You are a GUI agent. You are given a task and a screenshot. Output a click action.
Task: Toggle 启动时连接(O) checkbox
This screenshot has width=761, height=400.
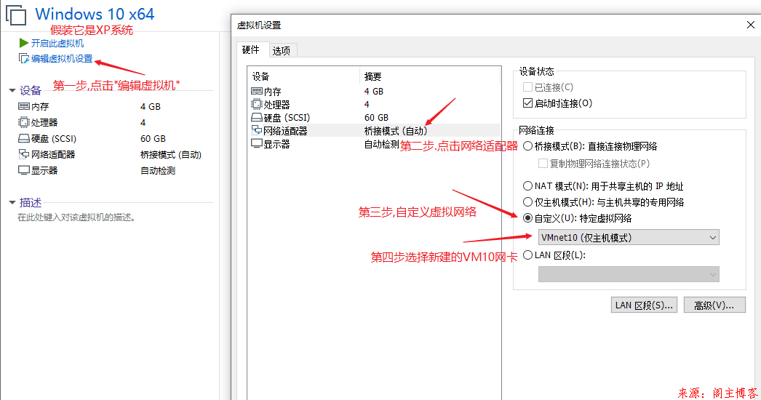(x=527, y=103)
